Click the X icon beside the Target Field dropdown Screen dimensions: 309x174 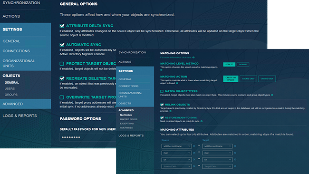[235, 166]
